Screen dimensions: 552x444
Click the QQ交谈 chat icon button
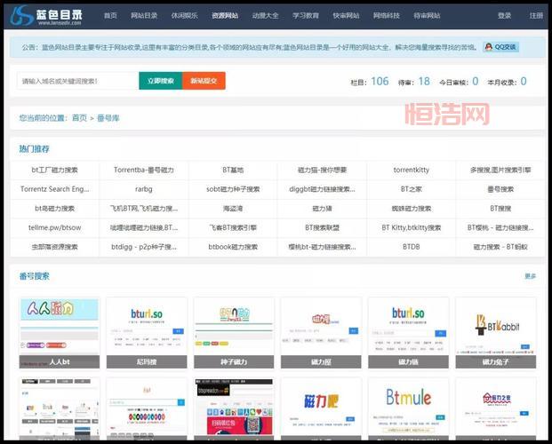click(500, 47)
